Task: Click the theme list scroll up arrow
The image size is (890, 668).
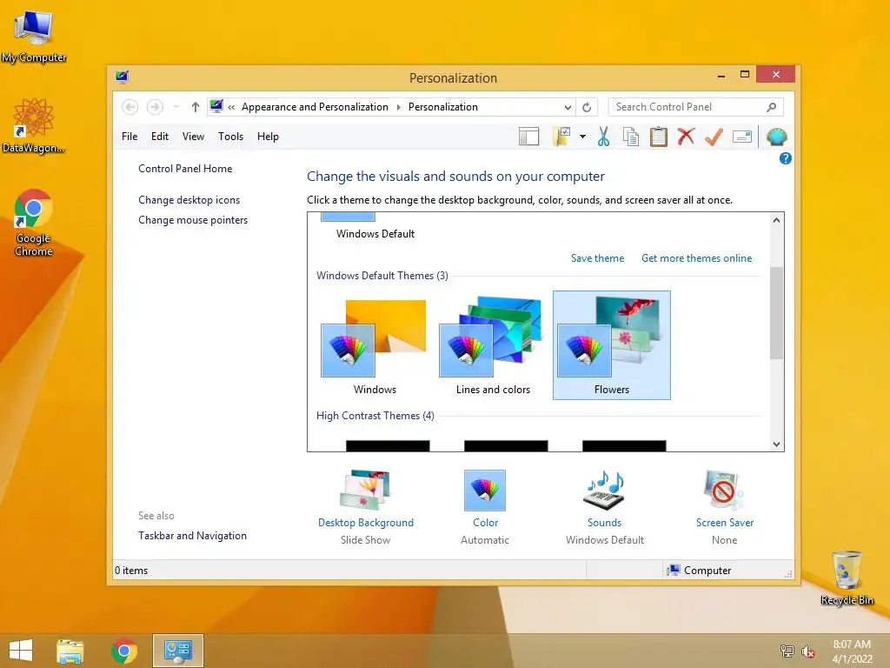Action: [x=776, y=220]
